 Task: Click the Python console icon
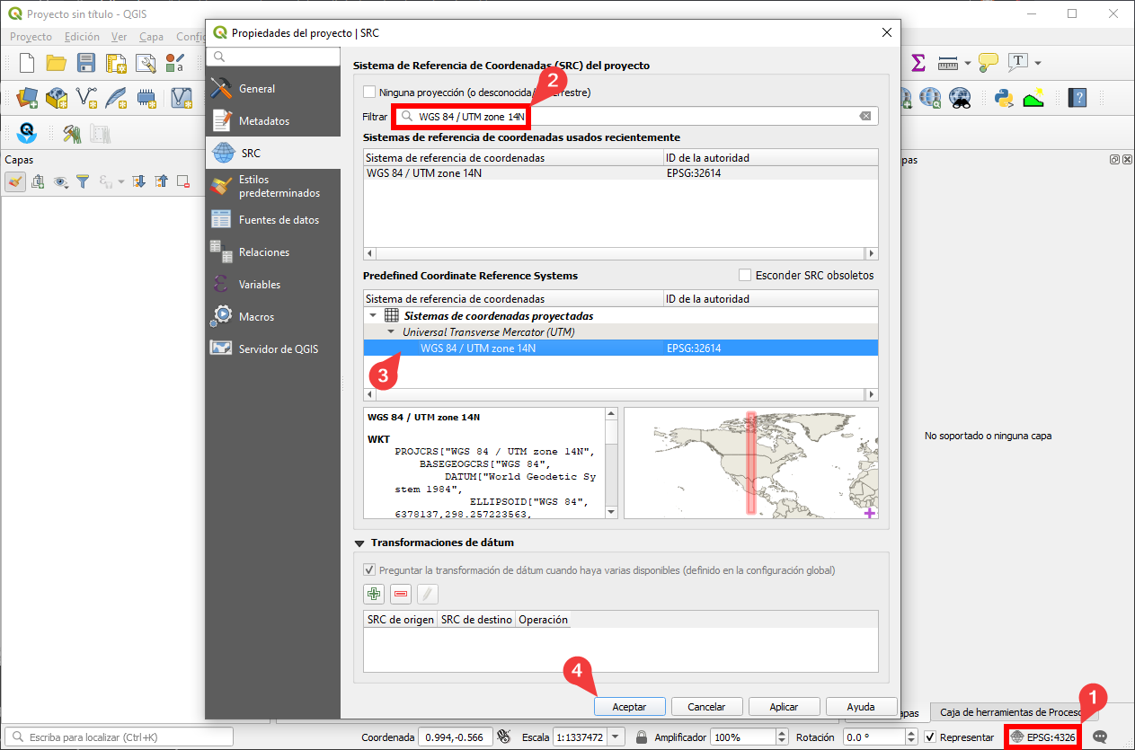click(1004, 97)
